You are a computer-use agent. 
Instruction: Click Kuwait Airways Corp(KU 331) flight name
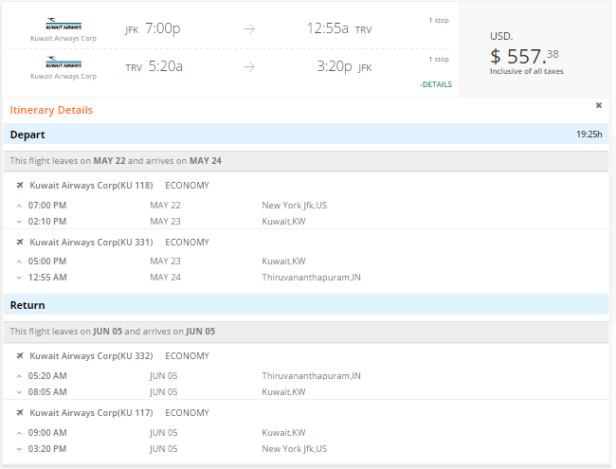click(91, 243)
